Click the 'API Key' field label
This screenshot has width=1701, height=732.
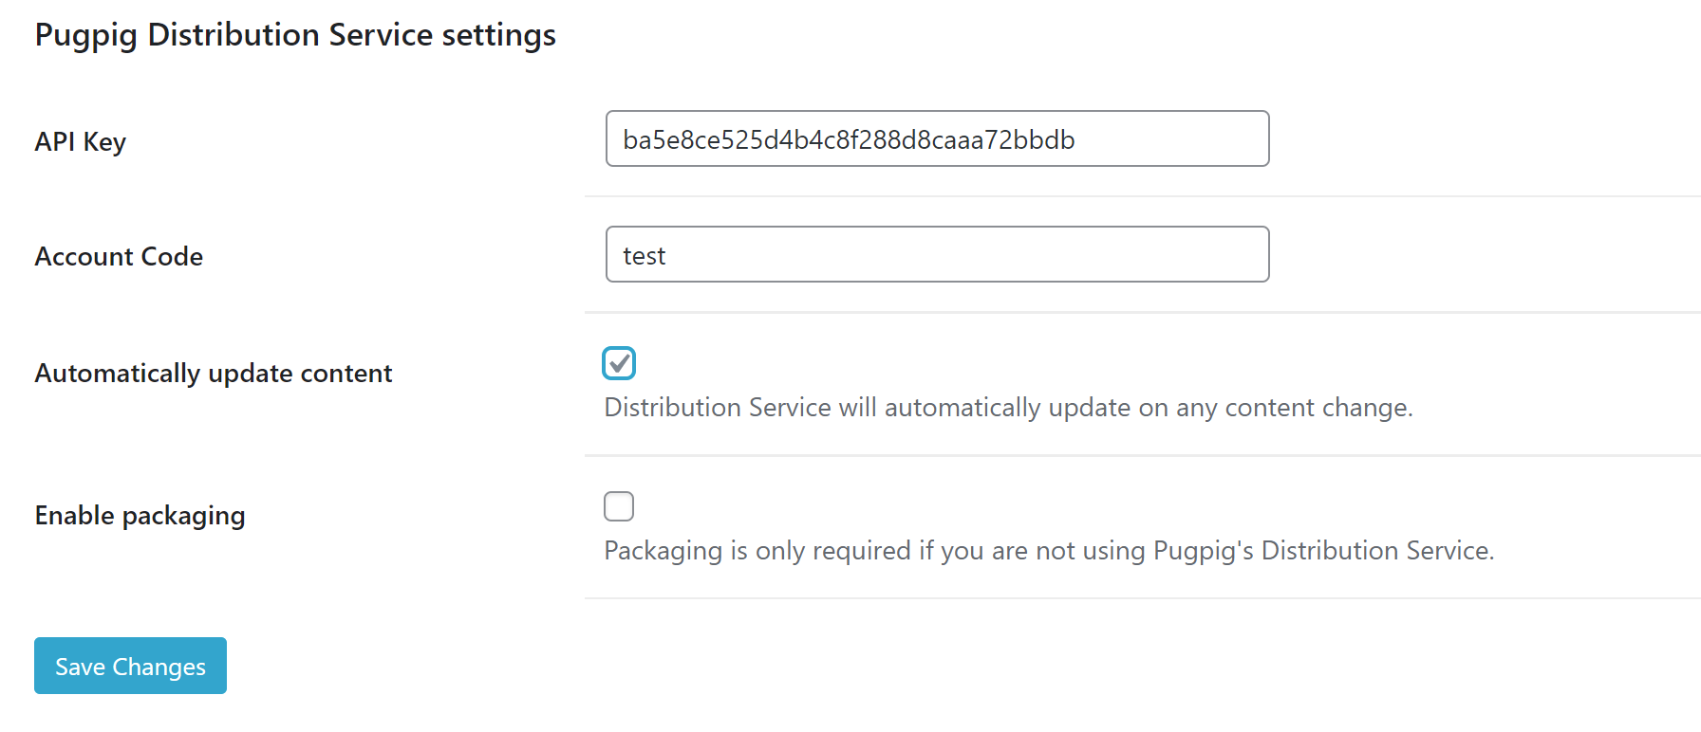coord(81,141)
